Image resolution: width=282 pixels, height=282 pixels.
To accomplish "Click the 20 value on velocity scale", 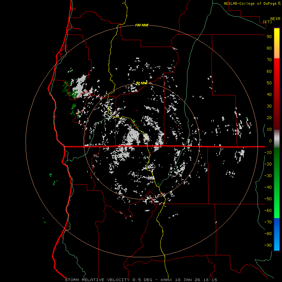I will (x=269, y=118).
